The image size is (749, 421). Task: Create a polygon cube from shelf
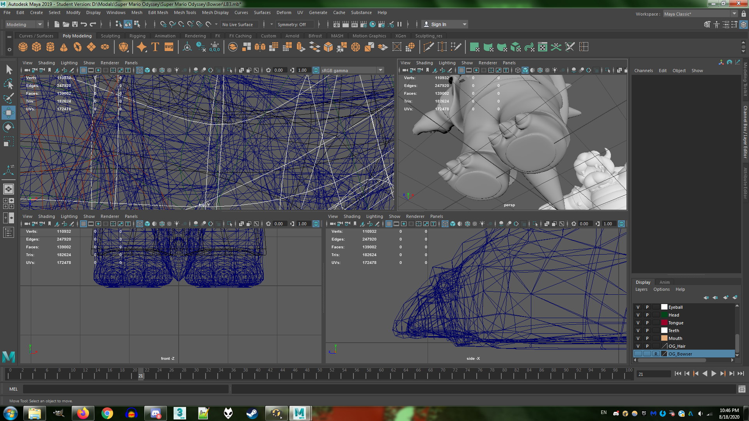37,47
